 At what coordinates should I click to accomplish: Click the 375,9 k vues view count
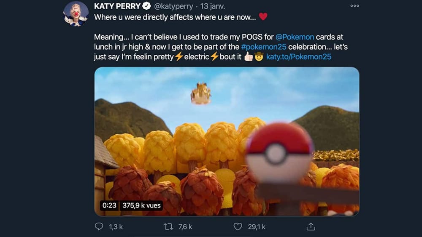tap(141, 206)
